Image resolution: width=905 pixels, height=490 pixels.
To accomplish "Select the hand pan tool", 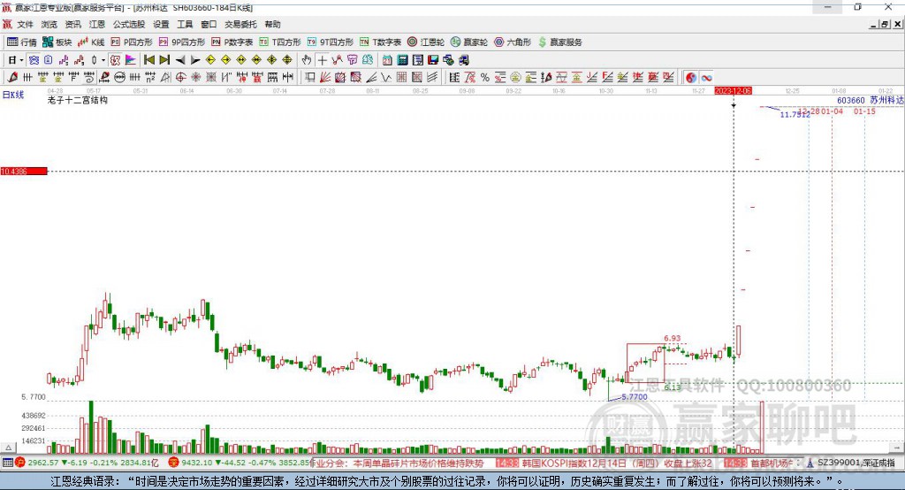I will 307,60.
